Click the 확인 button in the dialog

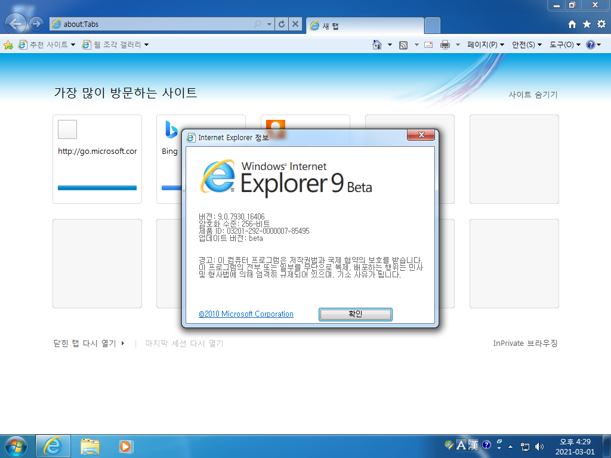click(356, 314)
